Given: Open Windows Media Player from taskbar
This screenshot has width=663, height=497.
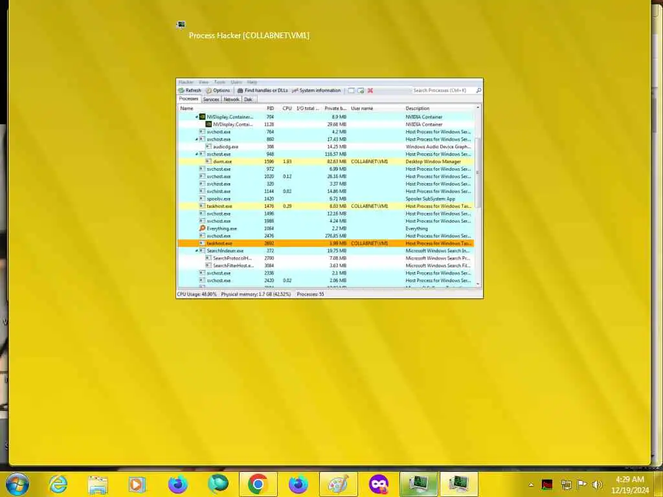Looking at the screenshot, I should pos(137,484).
